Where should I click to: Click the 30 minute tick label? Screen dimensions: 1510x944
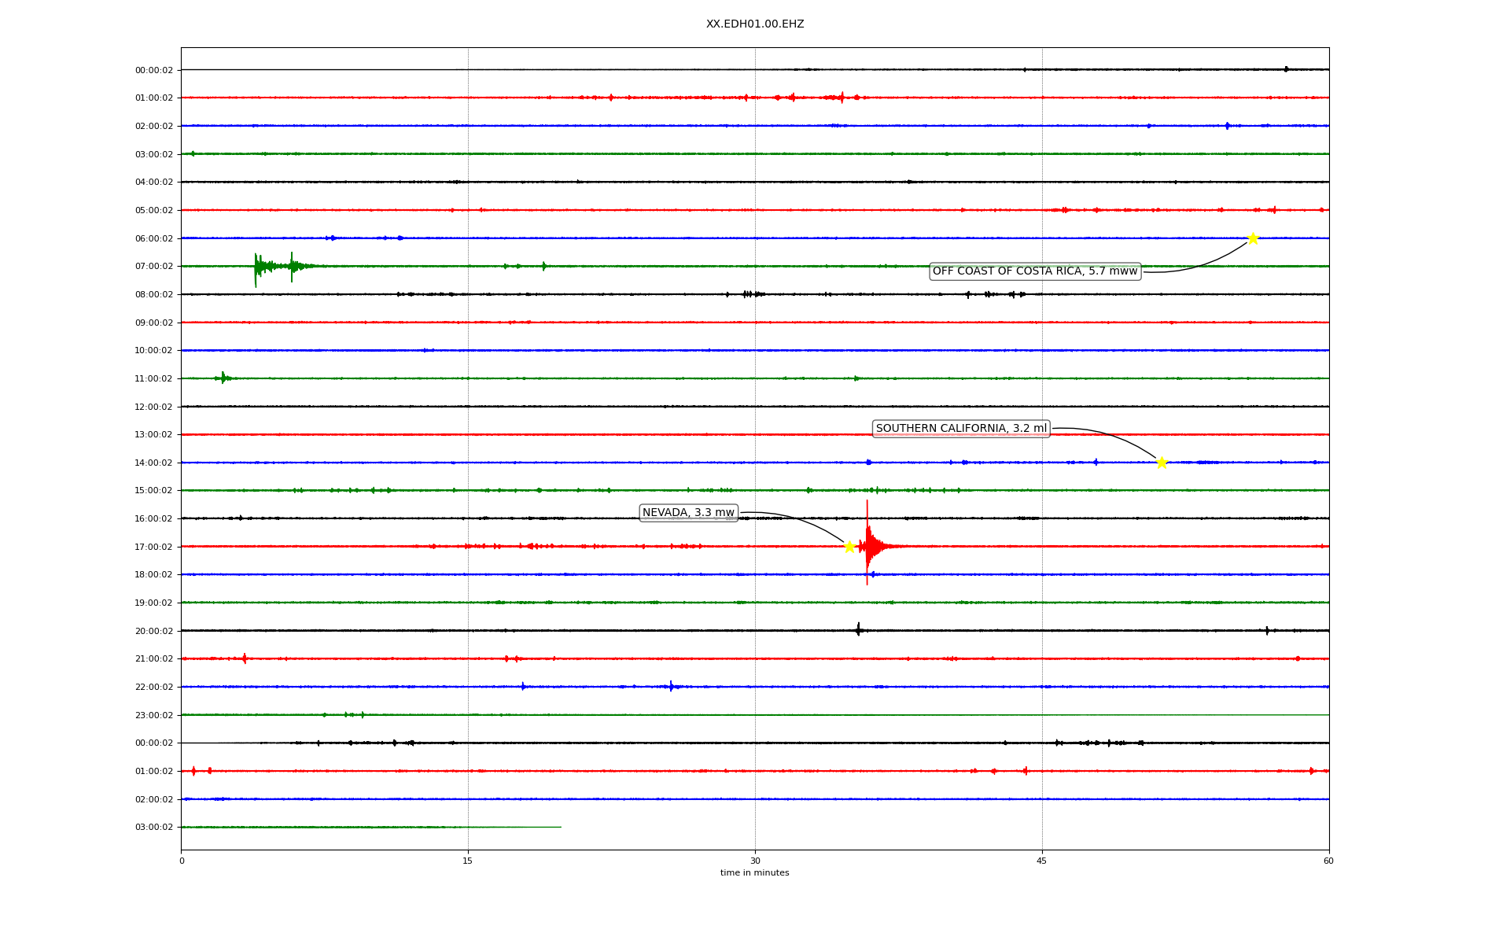(755, 861)
